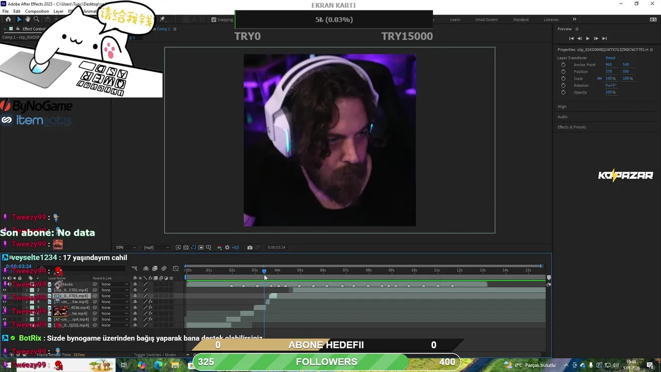Click the Rotation stopwatch icon

[x=563, y=85]
